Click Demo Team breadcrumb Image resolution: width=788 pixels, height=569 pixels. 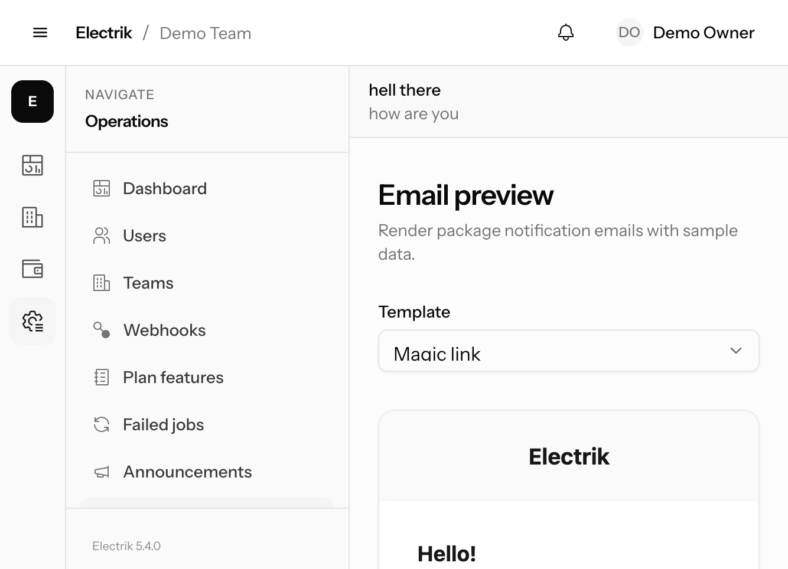[x=206, y=33]
